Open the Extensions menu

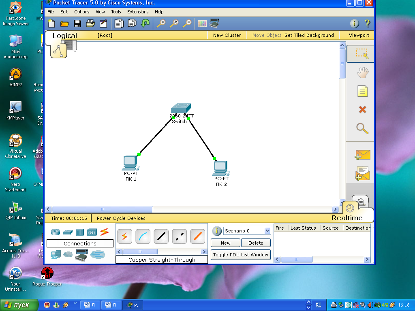(x=138, y=12)
